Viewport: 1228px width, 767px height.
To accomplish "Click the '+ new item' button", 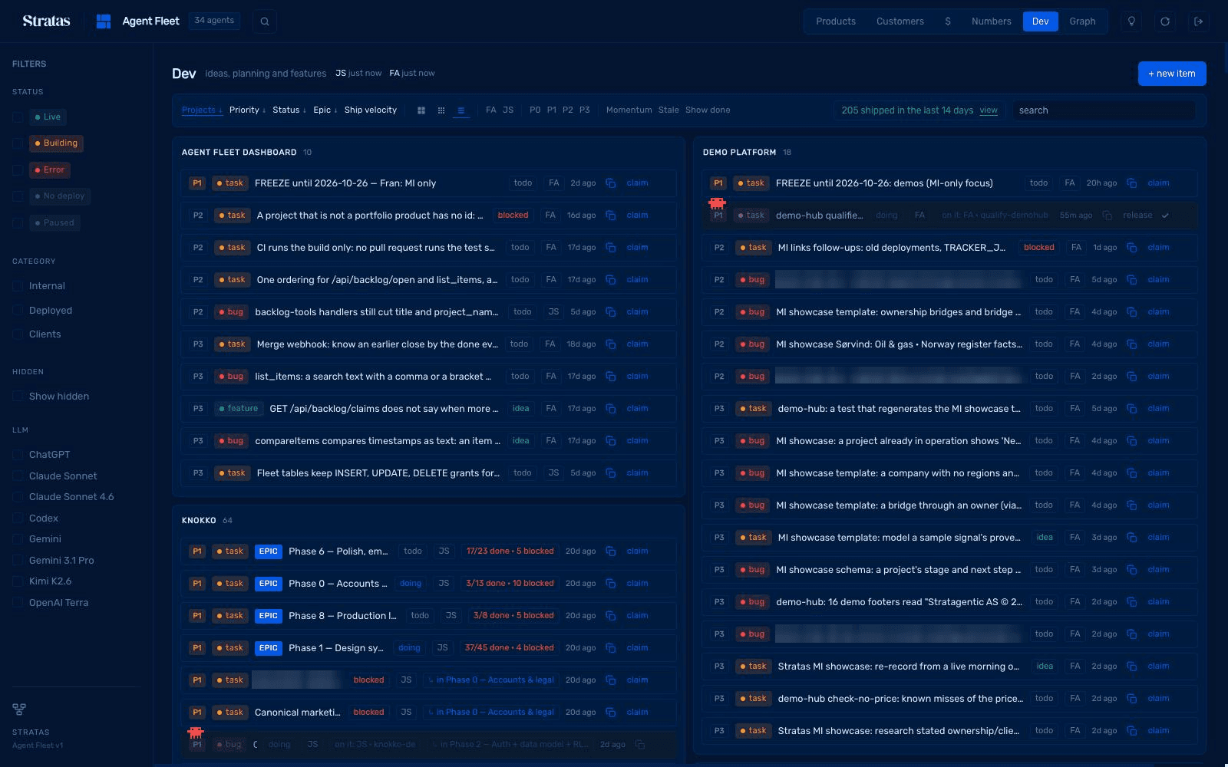I will pos(1172,74).
